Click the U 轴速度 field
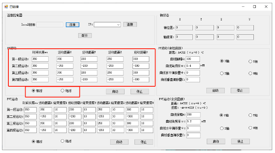275x153 pixels. (245, 37)
